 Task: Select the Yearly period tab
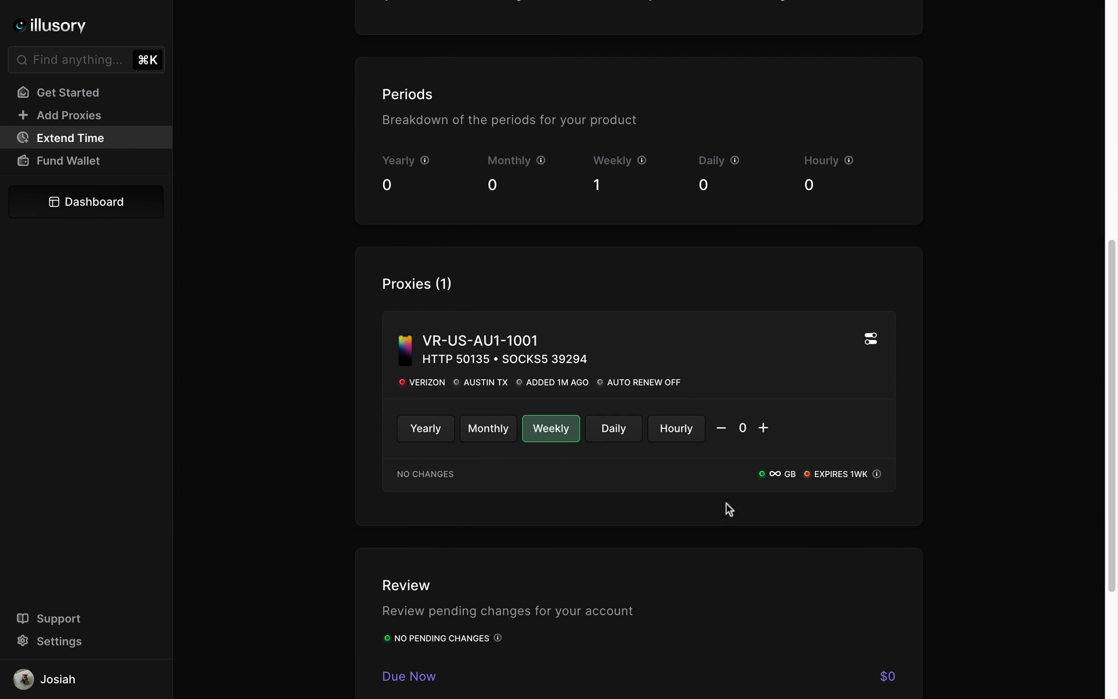425,429
